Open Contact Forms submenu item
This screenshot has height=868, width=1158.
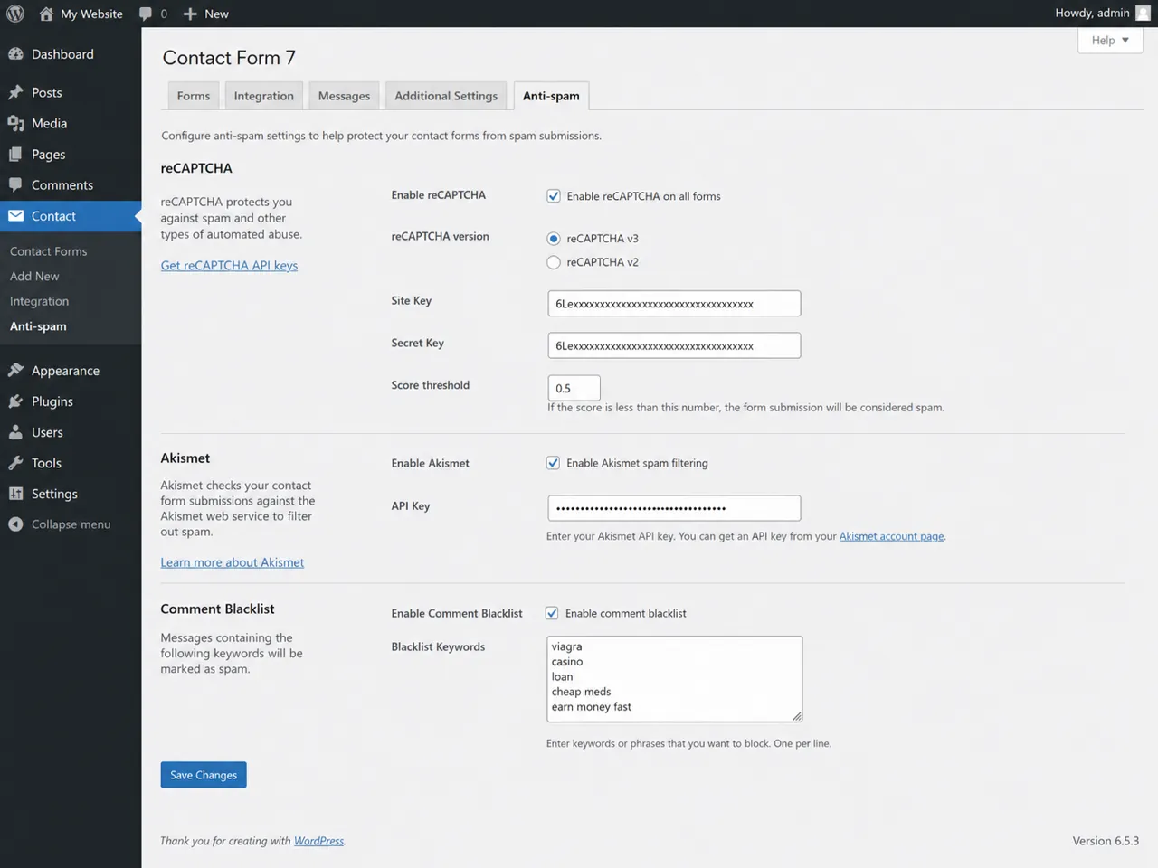[49, 251]
